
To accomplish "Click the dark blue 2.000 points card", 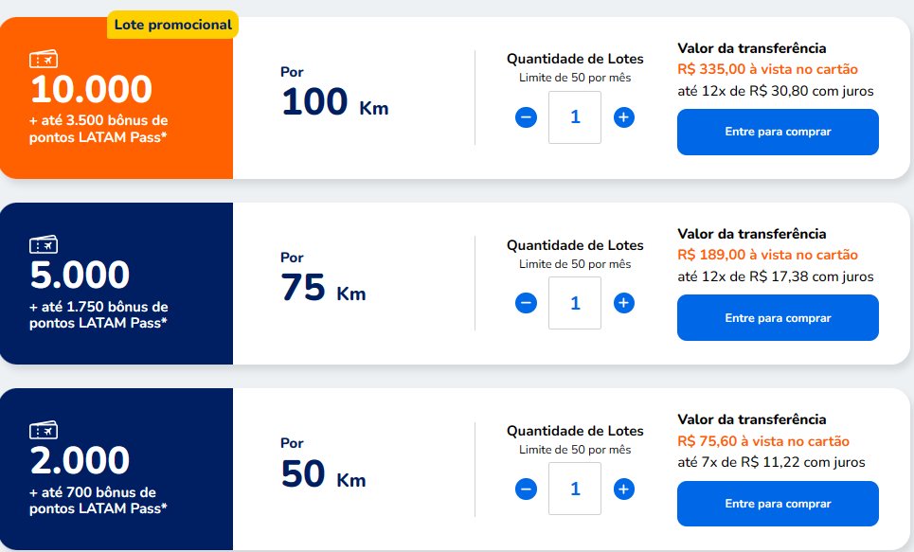I will (x=116, y=470).
